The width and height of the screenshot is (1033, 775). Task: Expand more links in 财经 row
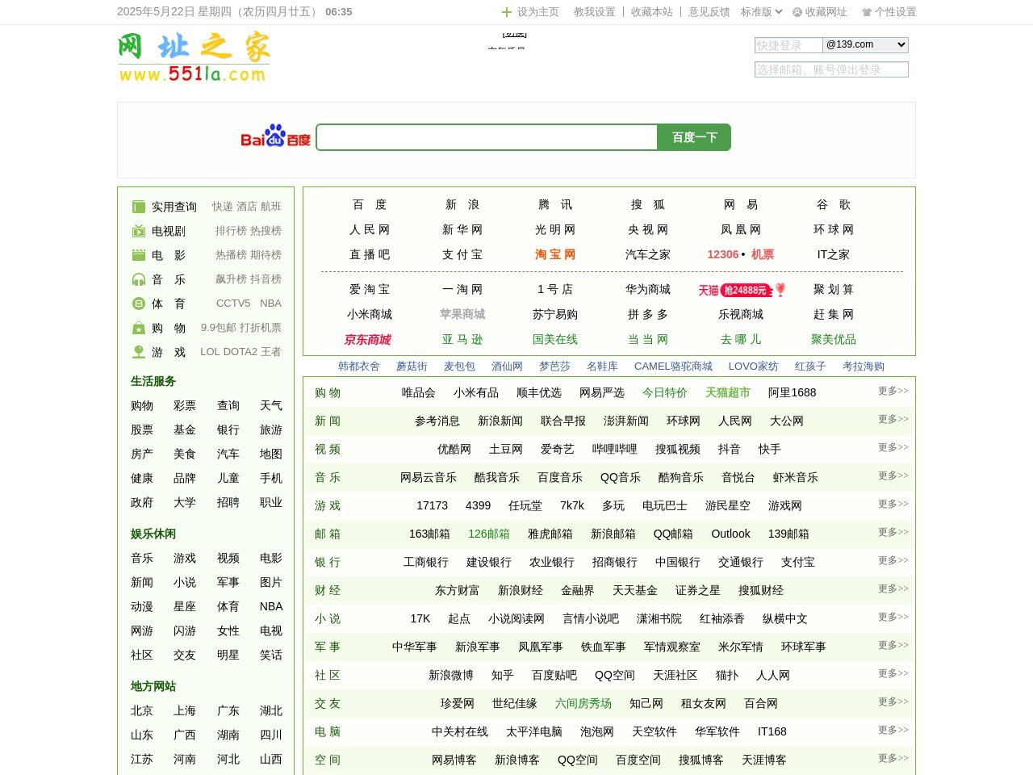click(893, 589)
